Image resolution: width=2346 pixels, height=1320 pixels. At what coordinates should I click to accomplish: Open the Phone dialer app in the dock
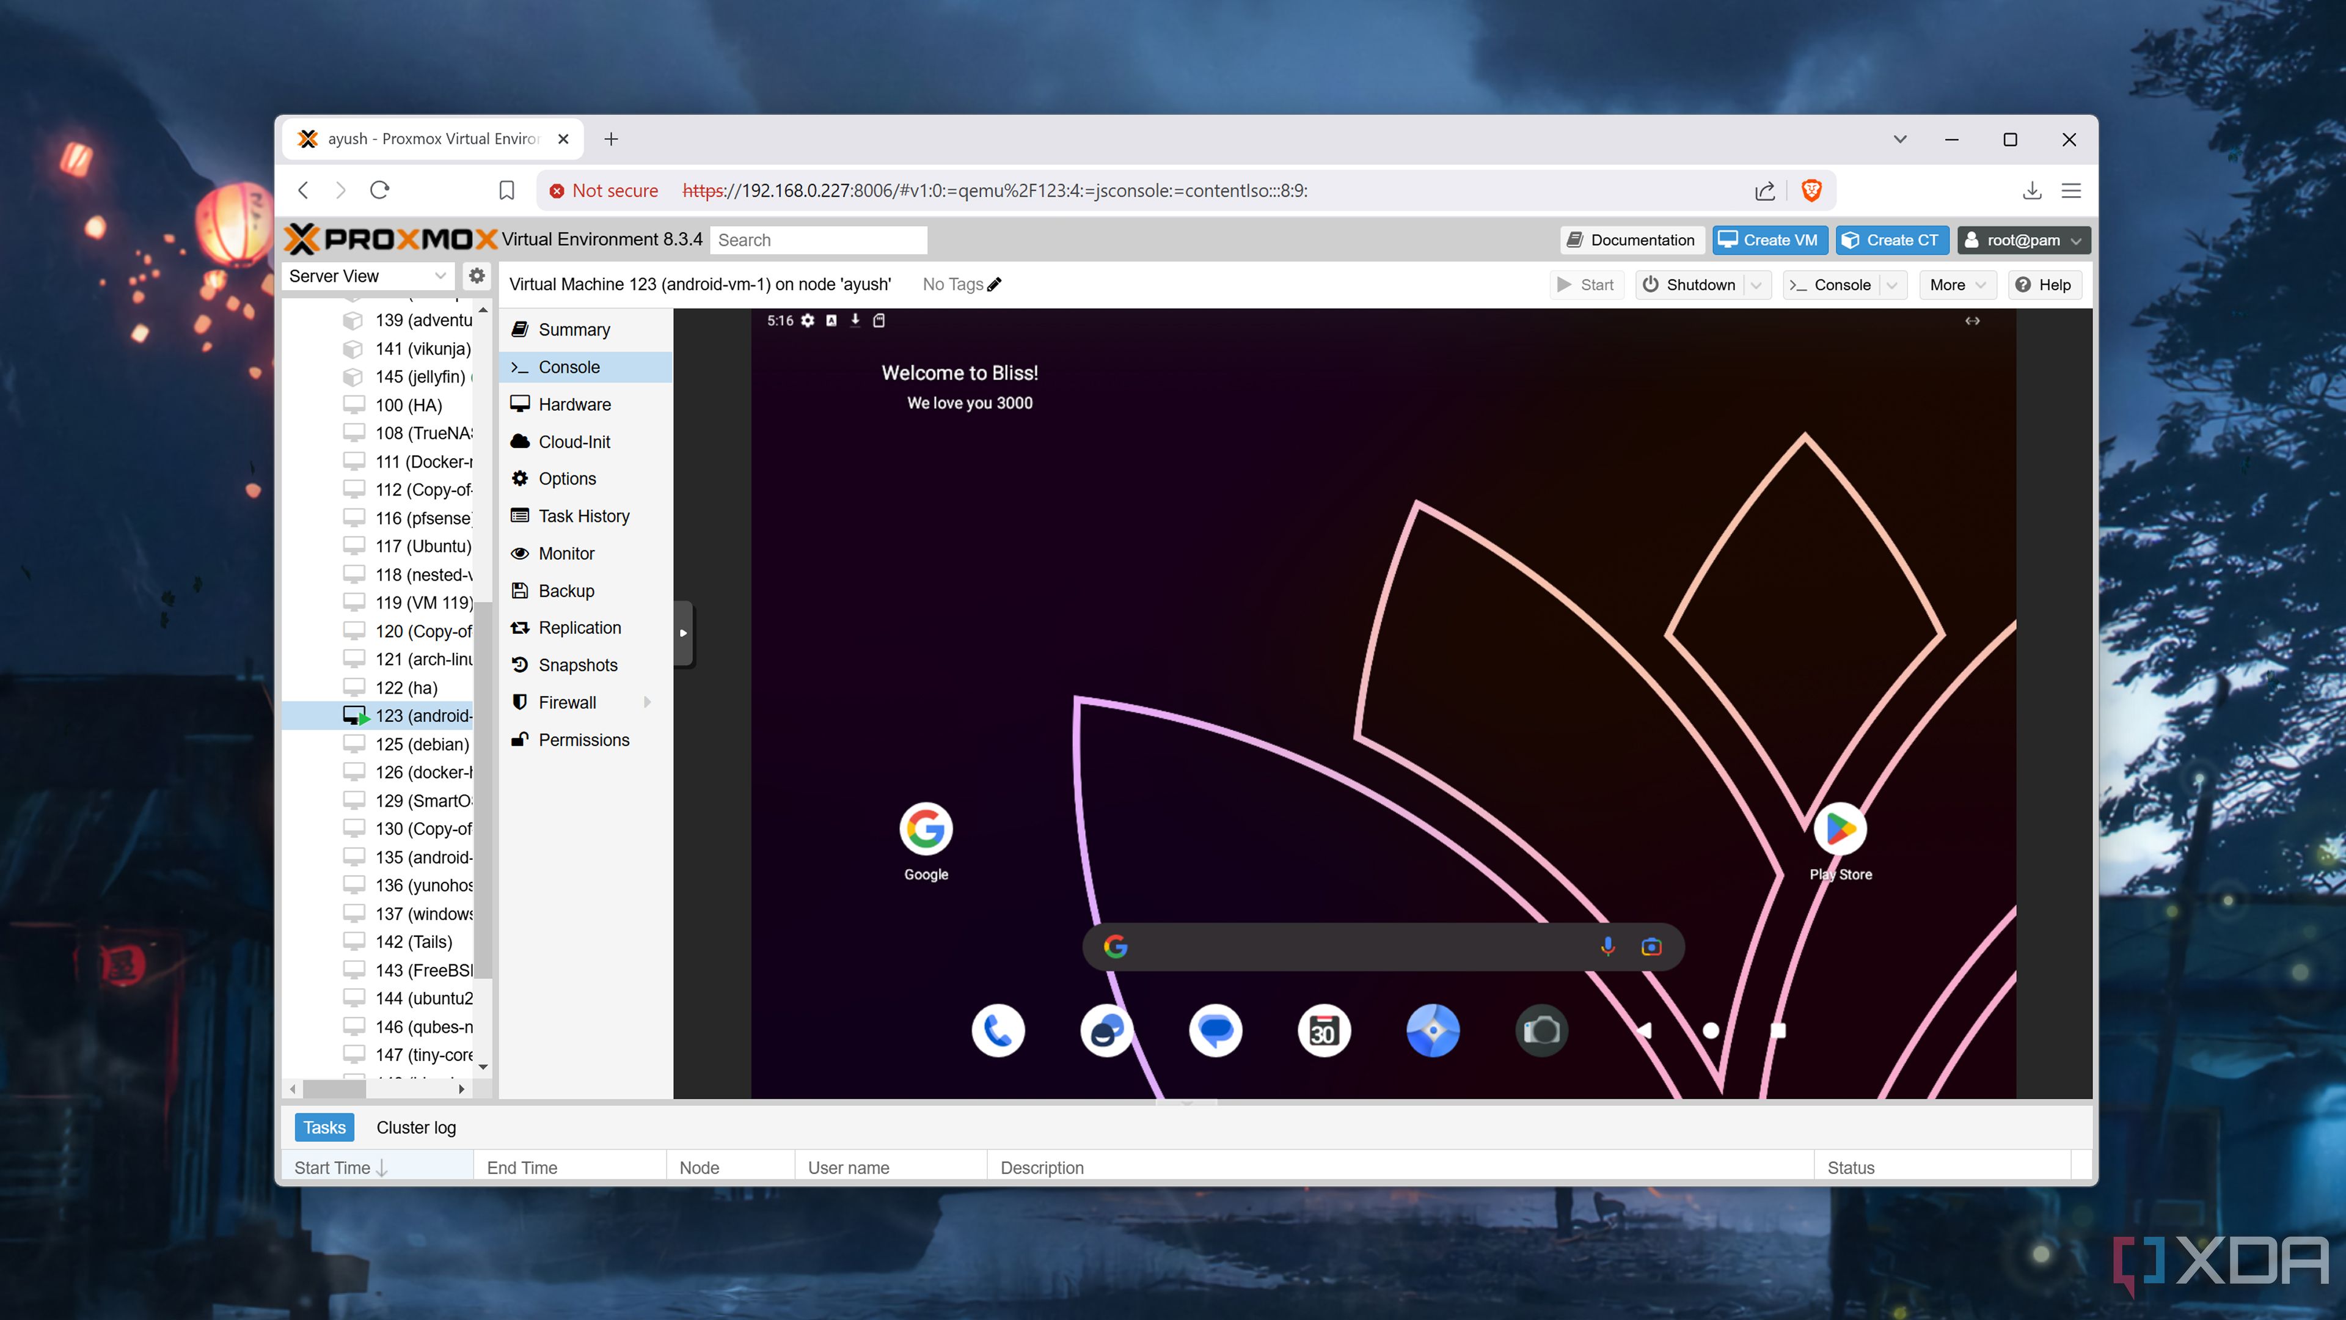pyautogui.click(x=998, y=1030)
